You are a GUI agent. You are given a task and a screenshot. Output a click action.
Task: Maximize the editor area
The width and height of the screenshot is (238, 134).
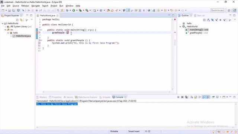point(173,15)
